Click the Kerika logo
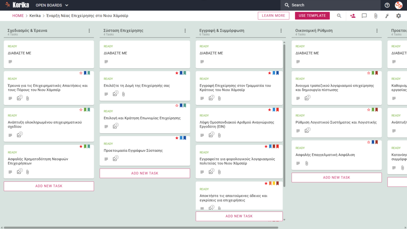The height and width of the screenshot is (229, 407). tap(17, 5)
